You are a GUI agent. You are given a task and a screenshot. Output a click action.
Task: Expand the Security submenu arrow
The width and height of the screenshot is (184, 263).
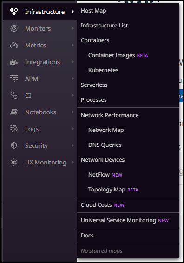tap(73, 145)
